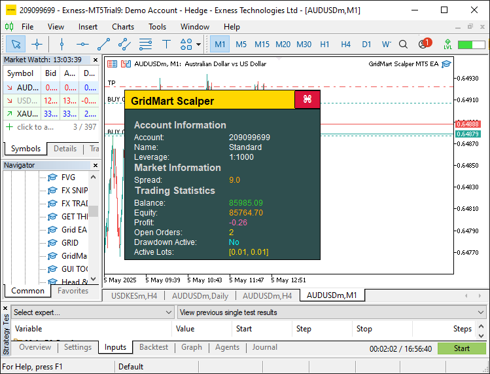Viewport: 490px width, 374px height.
Task: Select the trendline drawing tool
Action: pos(103,44)
